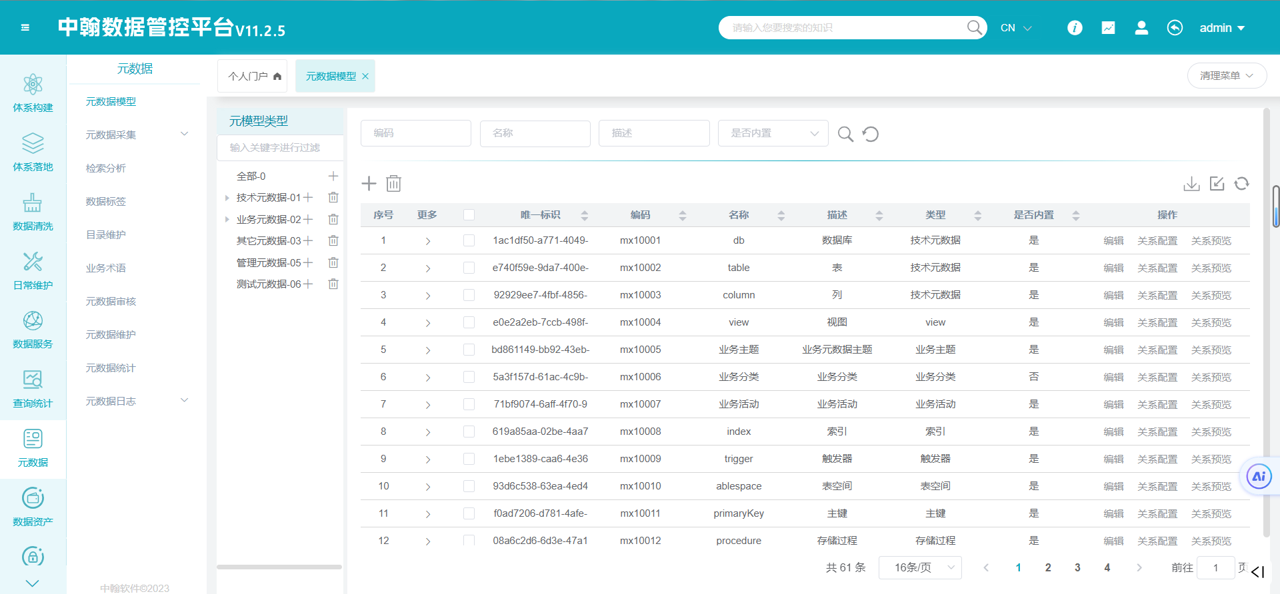Click the search magnifier in top search bar
The image size is (1280, 594).
[x=975, y=27]
